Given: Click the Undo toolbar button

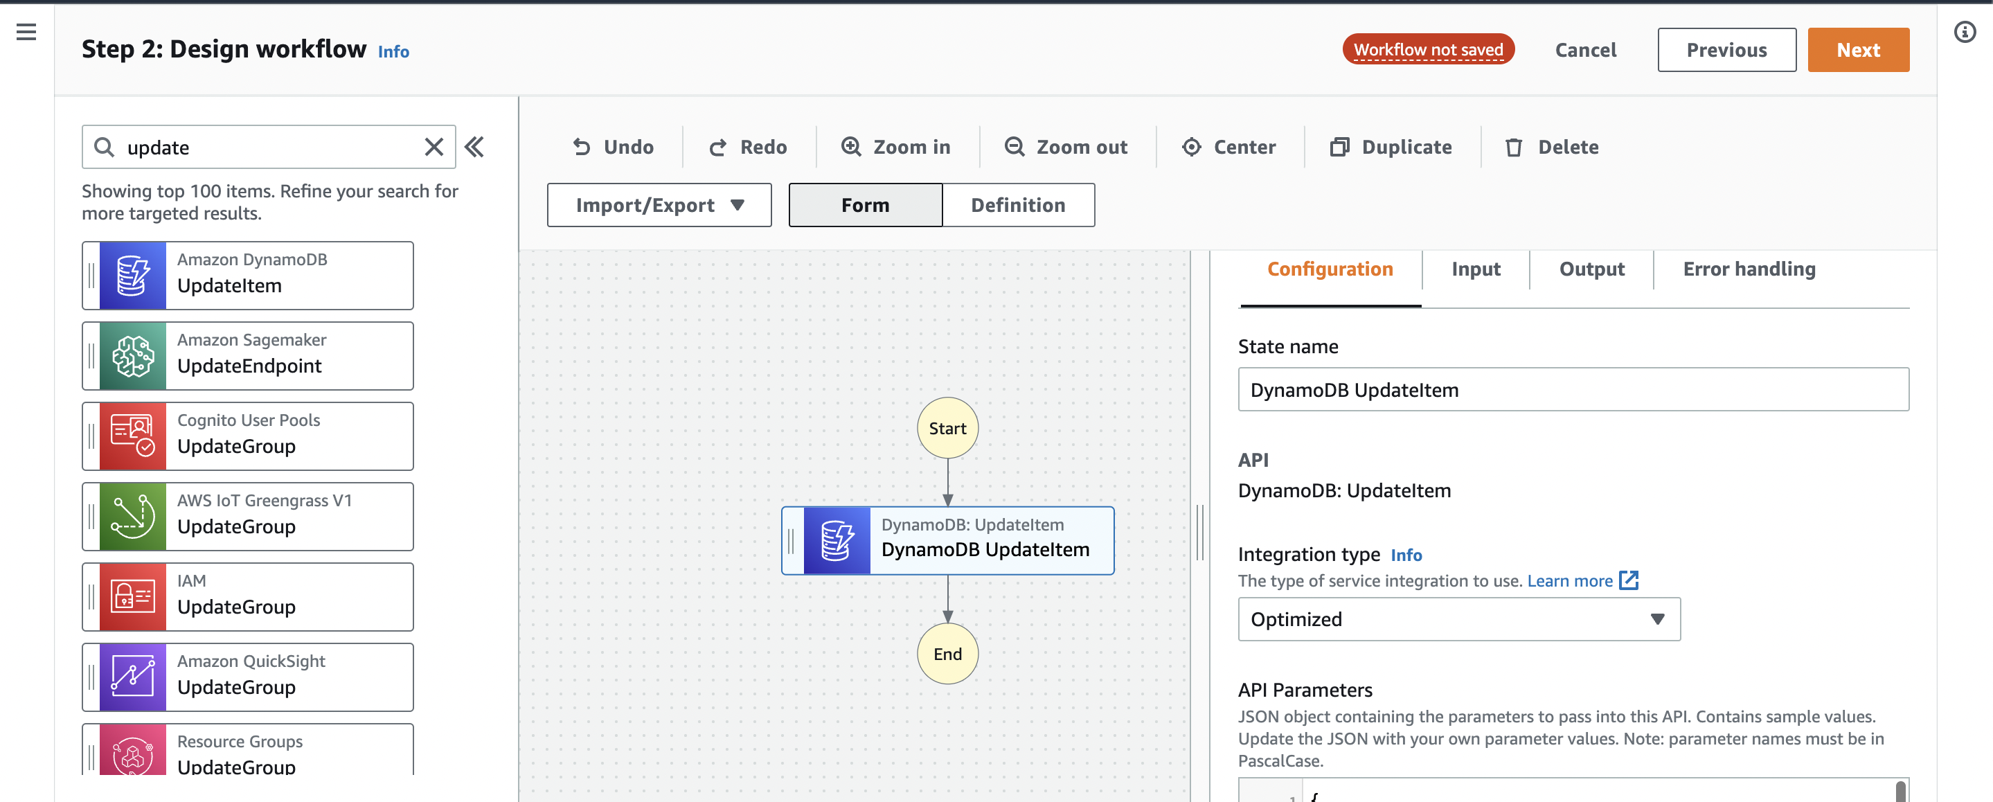Looking at the screenshot, I should point(614,147).
